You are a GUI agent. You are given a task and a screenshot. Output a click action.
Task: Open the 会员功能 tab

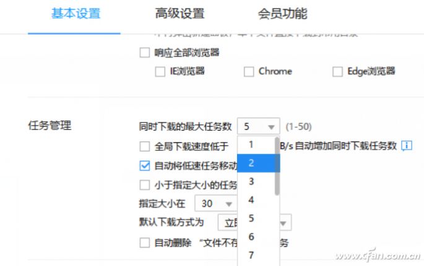tap(282, 14)
